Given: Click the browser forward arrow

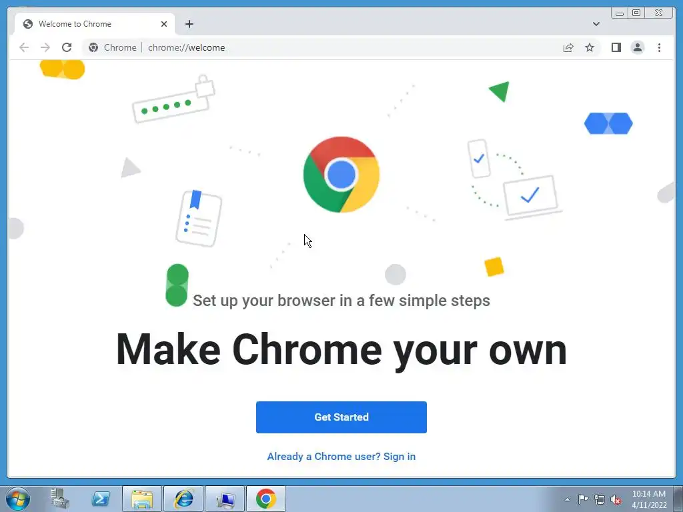Looking at the screenshot, I should pyautogui.click(x=45, y=47).
